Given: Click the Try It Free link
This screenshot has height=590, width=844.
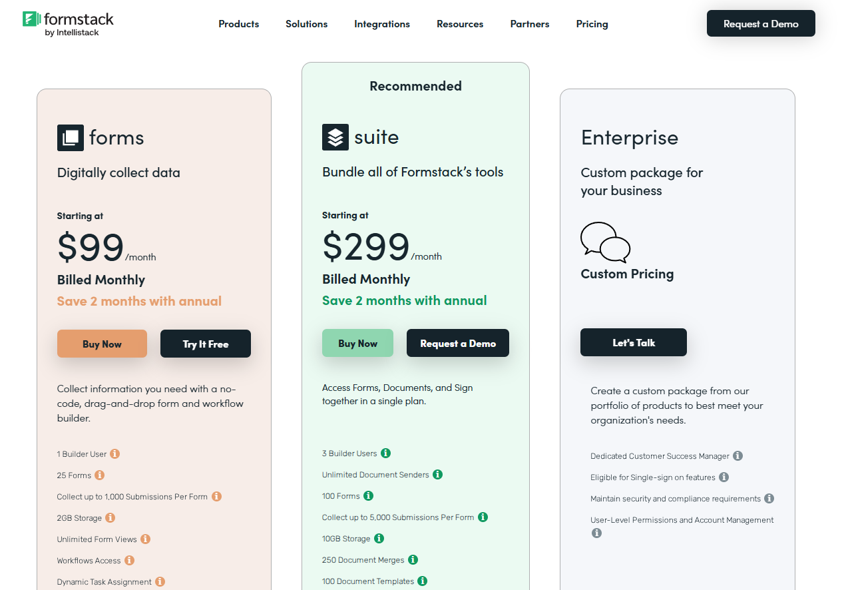Looking at the screenshot, I should [x=205, y=343].
